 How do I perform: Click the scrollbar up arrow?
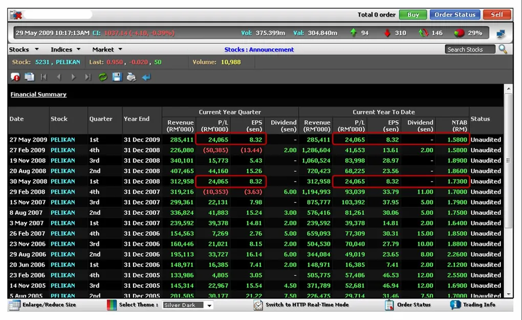click(x=508, y=89)
